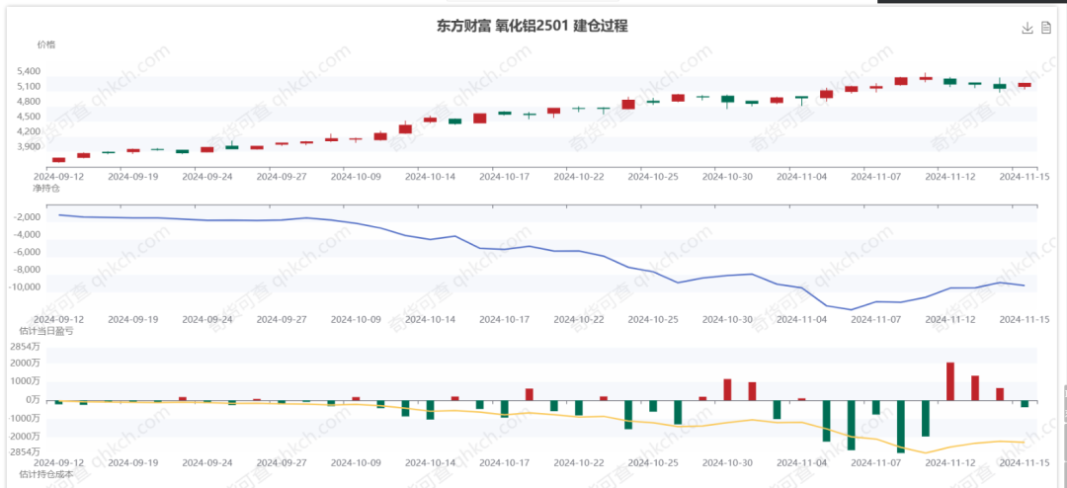Click 2024-11-15 under the price chart
The width and height of the screenshot is (1067, 488).
1025,176
